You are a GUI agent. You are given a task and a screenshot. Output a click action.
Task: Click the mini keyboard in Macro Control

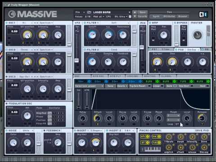click(153, 149)
